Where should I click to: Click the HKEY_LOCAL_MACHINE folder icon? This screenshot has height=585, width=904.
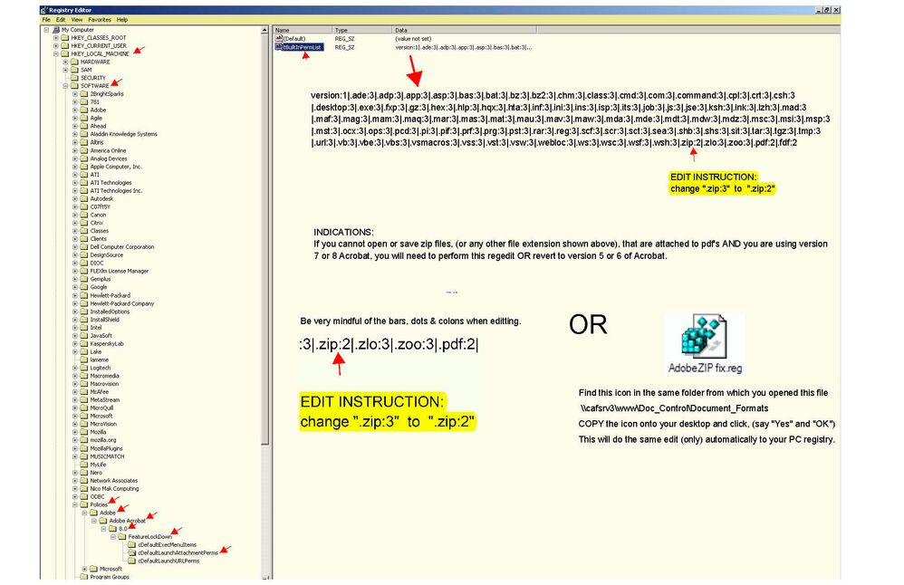click(64, 53)
